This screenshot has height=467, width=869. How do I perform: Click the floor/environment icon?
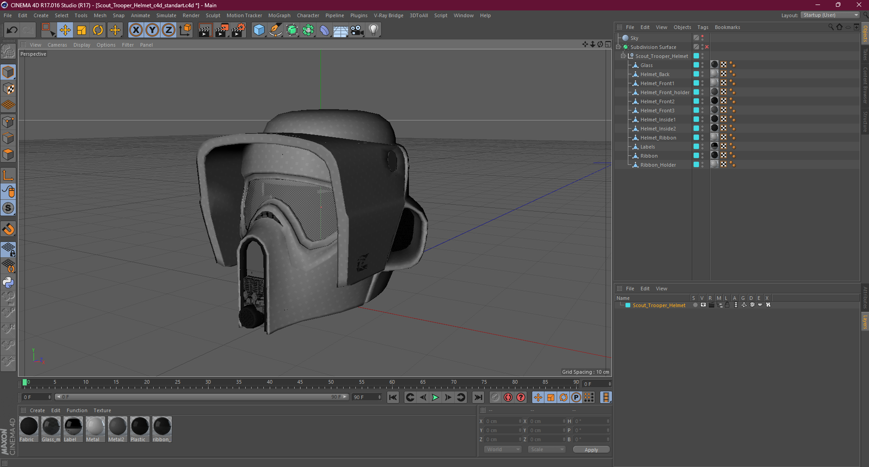(x=341, y=30)
